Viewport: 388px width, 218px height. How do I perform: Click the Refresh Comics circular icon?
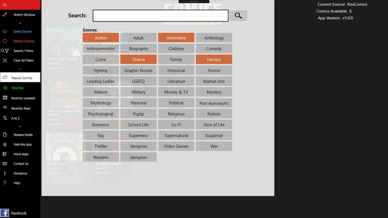(5, 41)
